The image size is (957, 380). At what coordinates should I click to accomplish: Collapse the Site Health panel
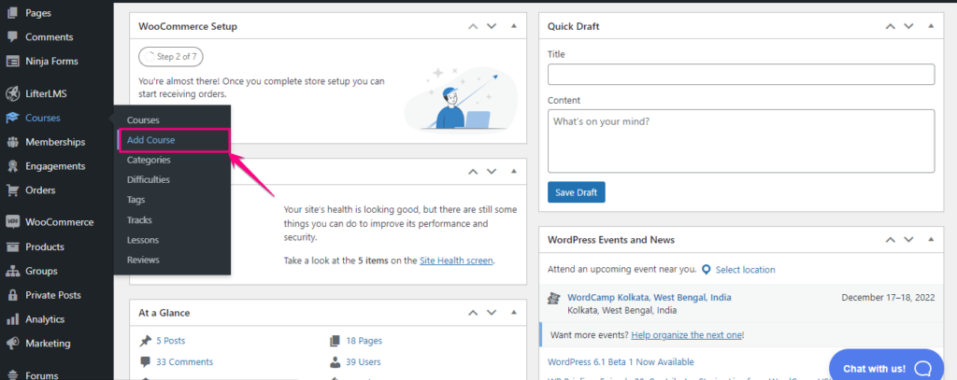tap(513, 172)
